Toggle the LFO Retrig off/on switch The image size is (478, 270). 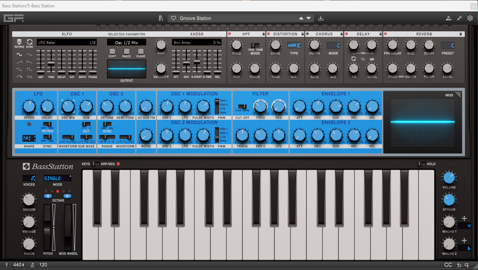click(x=47, y=124)
